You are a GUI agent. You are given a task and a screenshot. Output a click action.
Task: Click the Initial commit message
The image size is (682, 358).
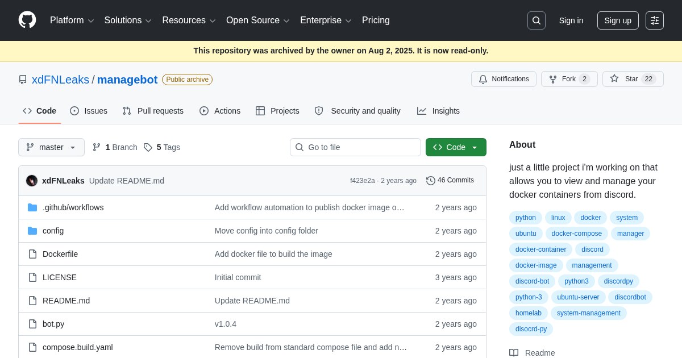[238, 277]
